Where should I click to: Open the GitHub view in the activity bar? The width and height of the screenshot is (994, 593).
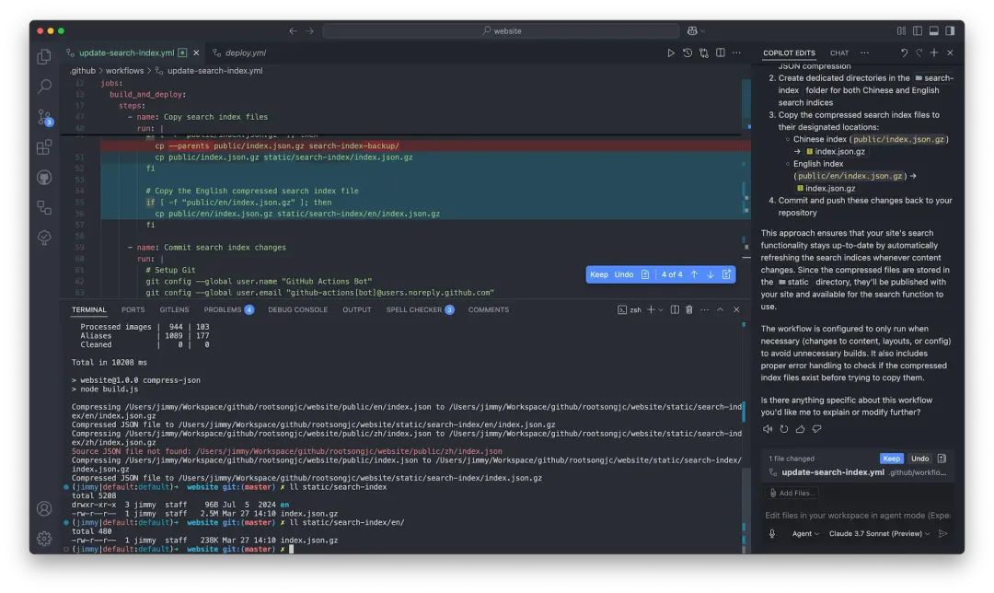pos(44,178)
